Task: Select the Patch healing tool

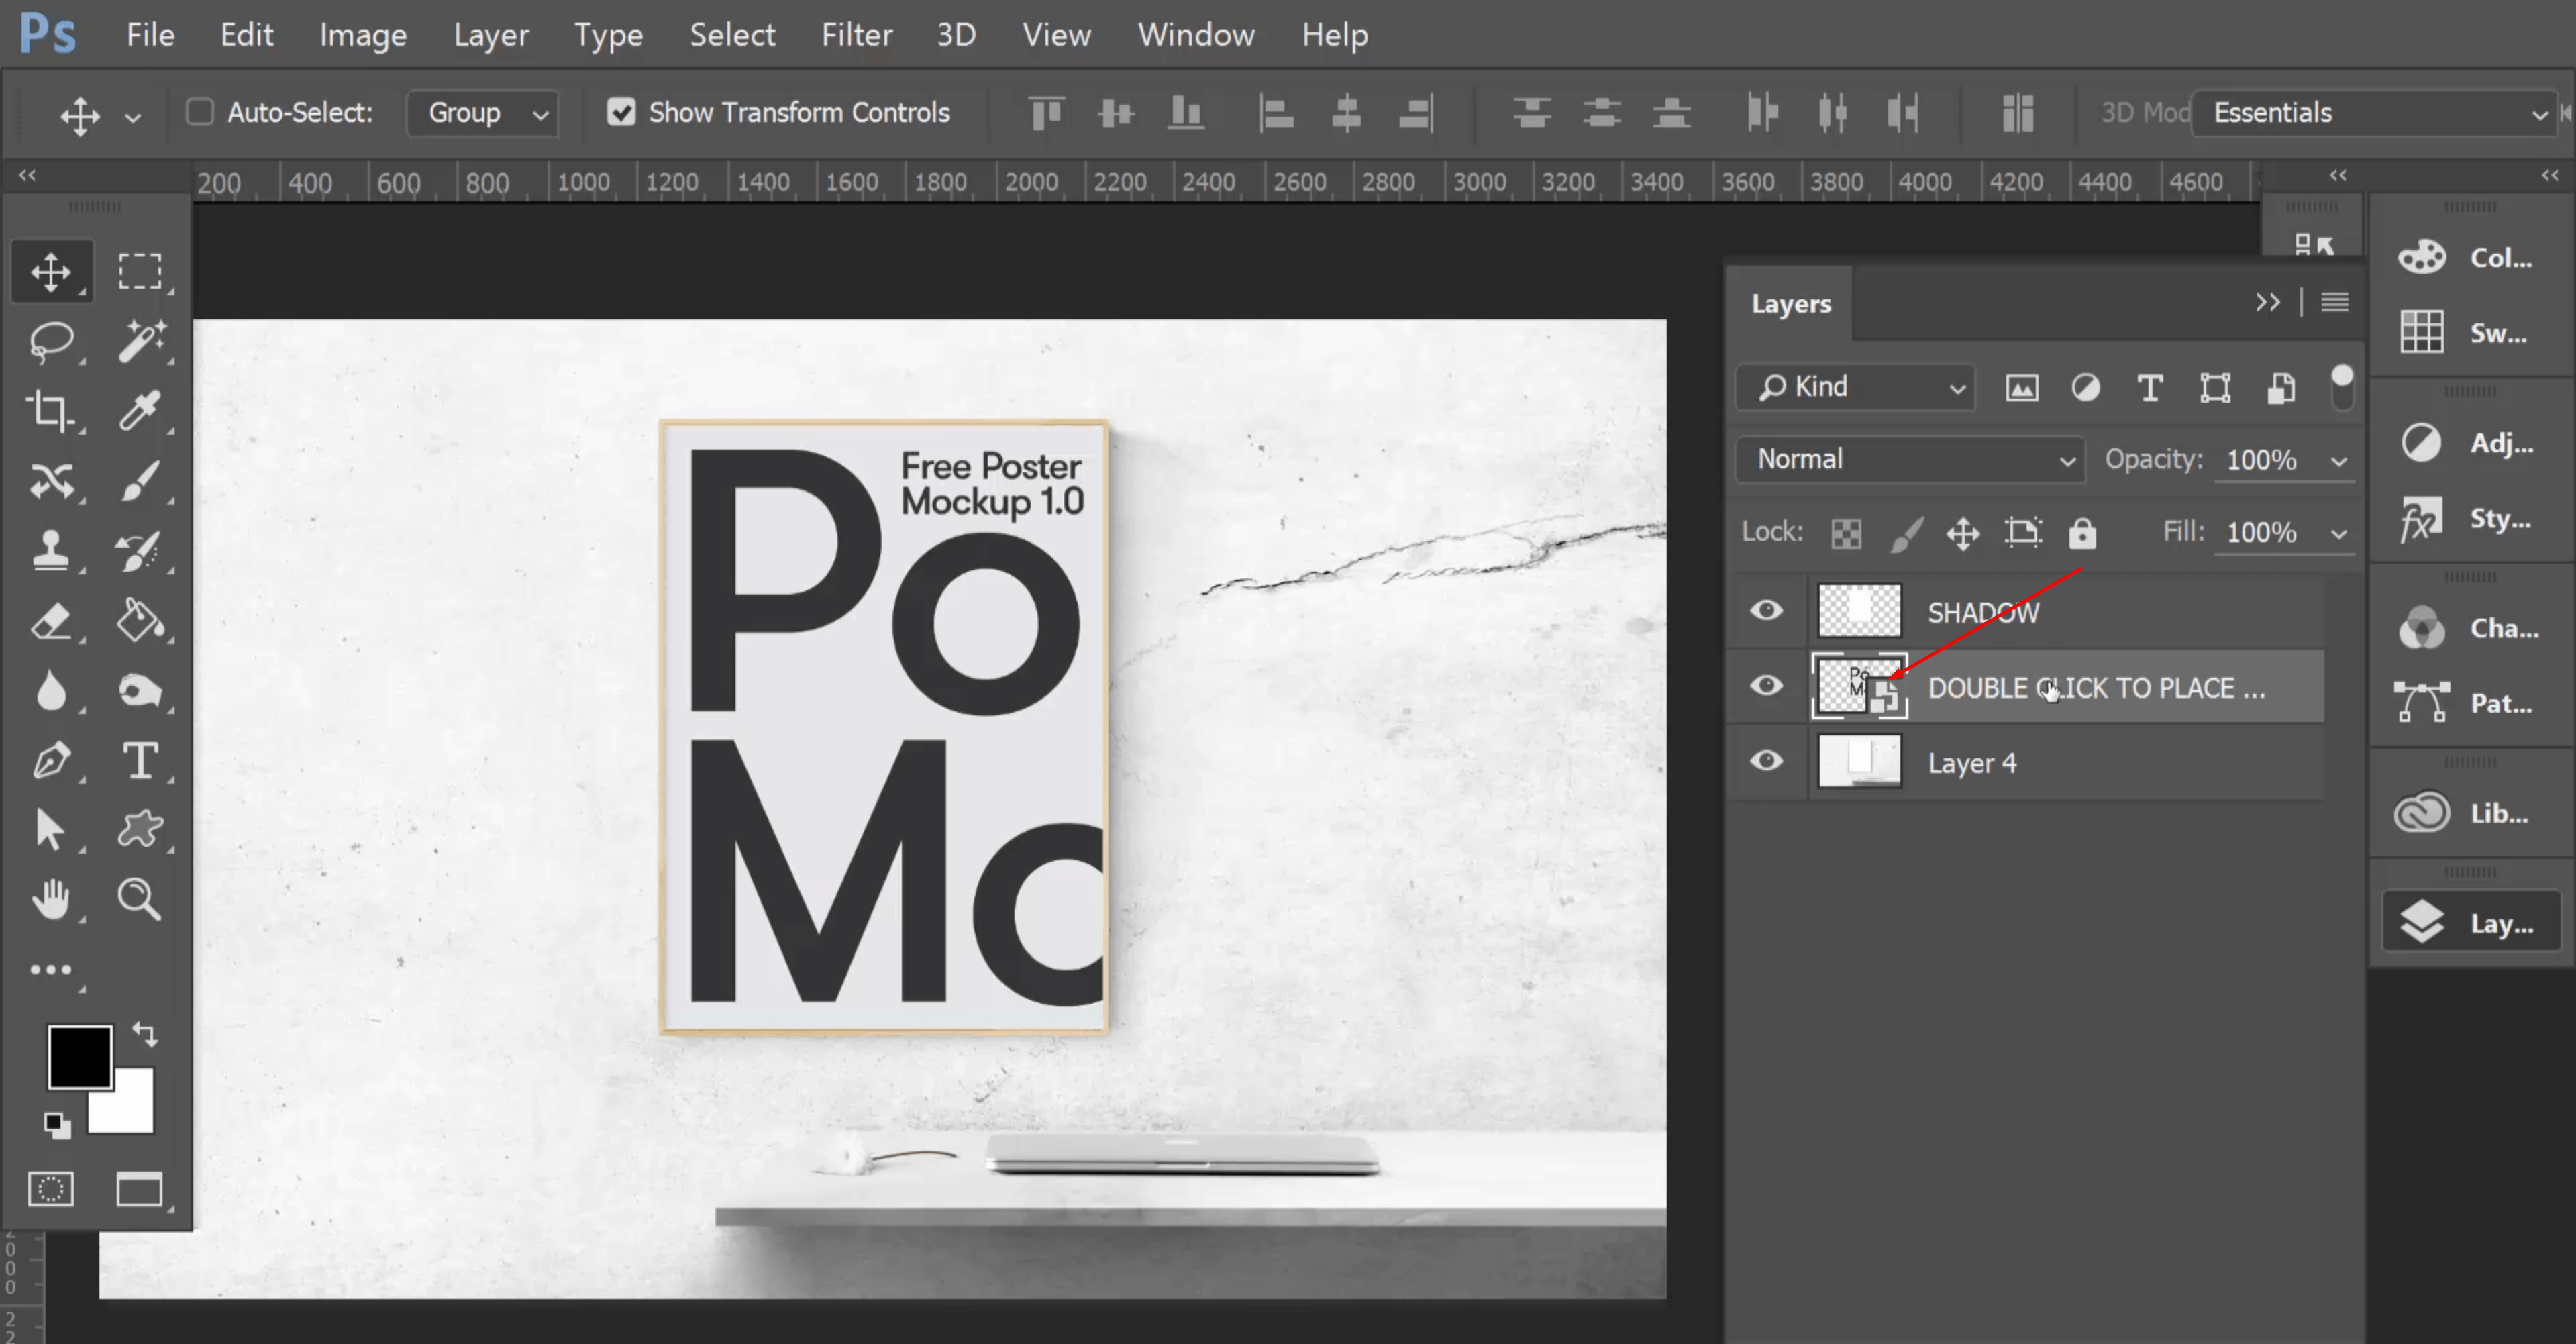Action: point(50,481)
